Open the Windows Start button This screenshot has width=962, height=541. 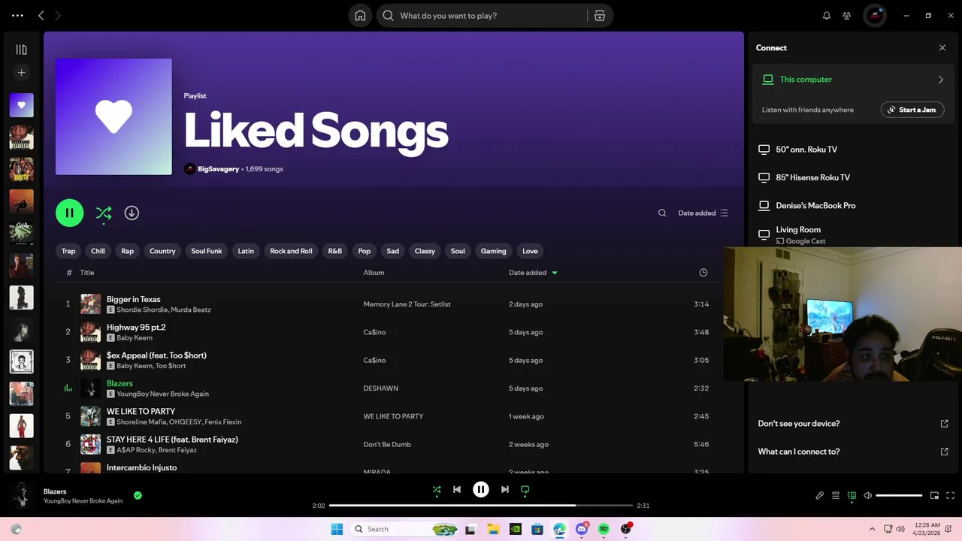click(337, 529)
